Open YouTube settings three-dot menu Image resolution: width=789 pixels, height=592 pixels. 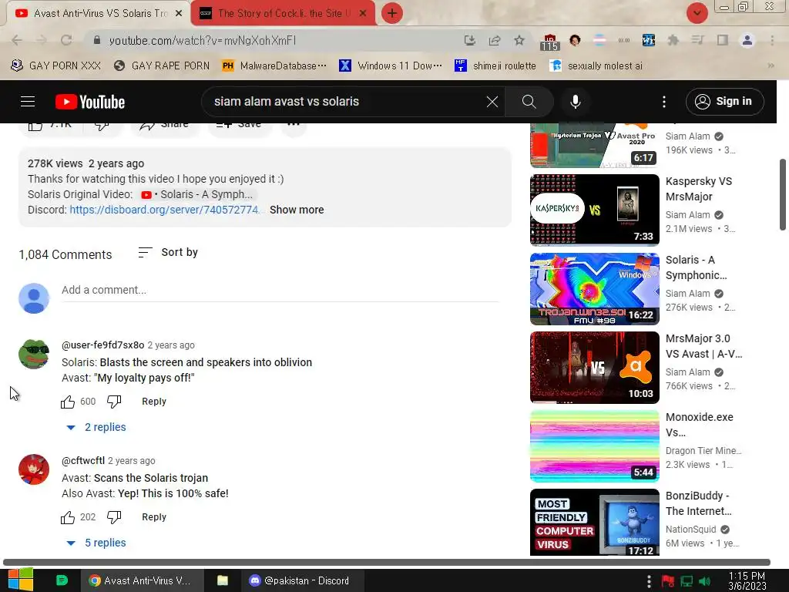(x=663, y=102)
